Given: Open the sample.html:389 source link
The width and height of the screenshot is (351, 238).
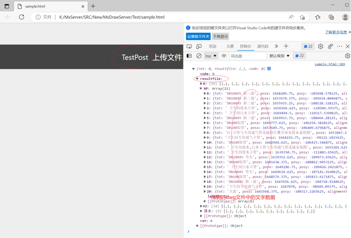Looking at the screenshot, I should tap(330, 64).
